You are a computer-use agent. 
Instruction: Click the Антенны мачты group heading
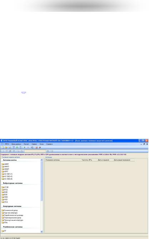pos(10,160)
